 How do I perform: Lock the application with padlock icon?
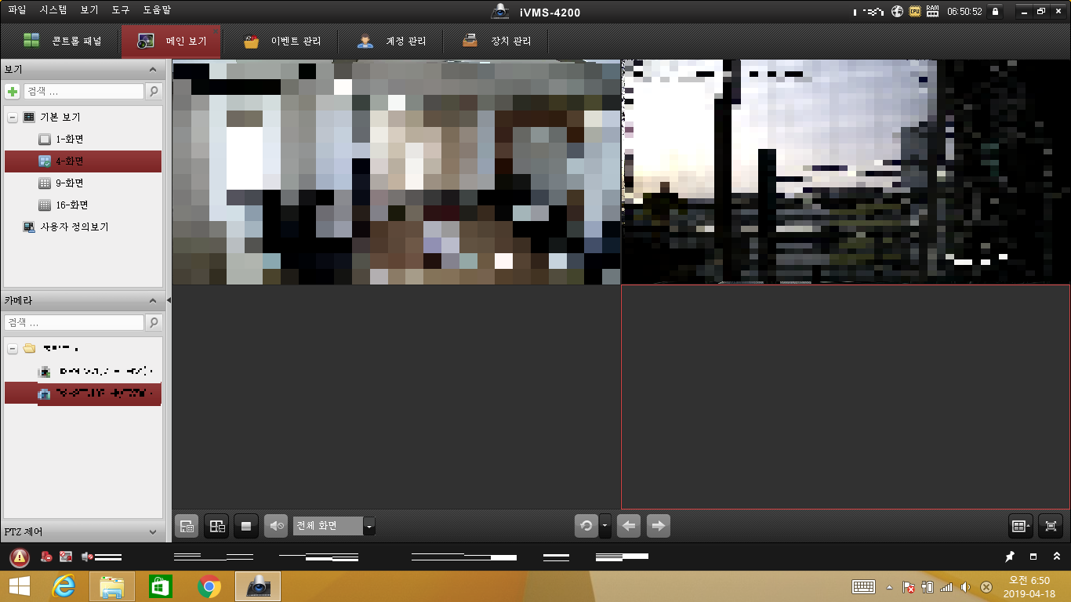tap(995, 12)
